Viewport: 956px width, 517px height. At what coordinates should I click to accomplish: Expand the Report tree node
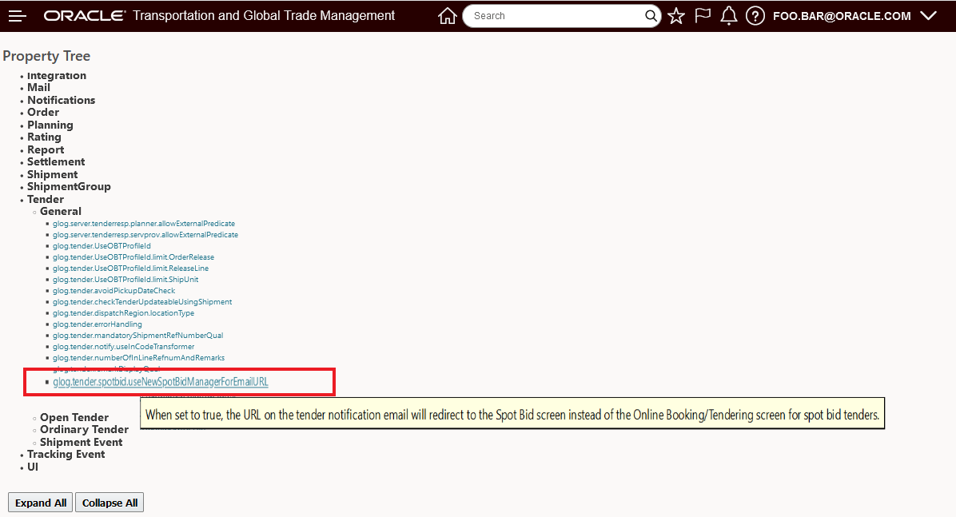[45, 150]
